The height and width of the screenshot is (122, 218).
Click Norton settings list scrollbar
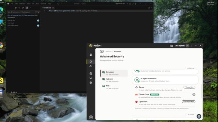[x=201, y=91]
